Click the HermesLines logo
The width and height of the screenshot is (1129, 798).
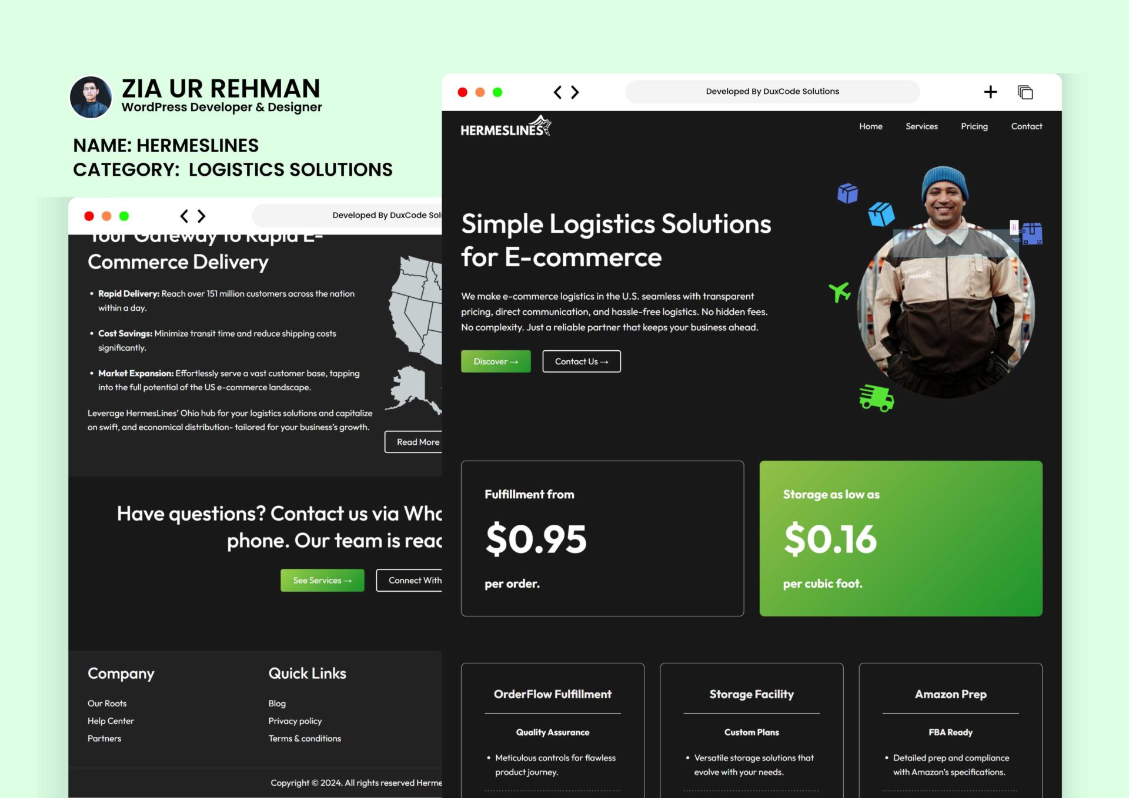(505, 127)
